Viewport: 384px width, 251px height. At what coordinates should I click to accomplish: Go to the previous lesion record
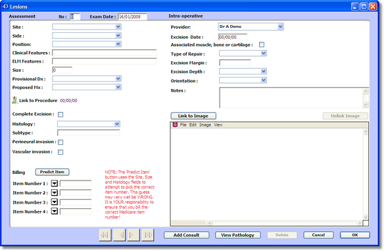(x=119, y=235)
